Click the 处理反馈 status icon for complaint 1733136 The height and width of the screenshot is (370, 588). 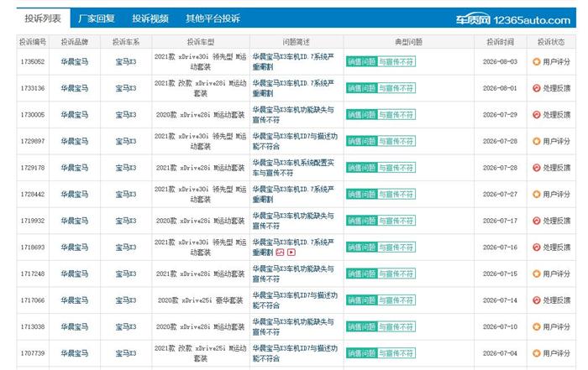[536, 88]
